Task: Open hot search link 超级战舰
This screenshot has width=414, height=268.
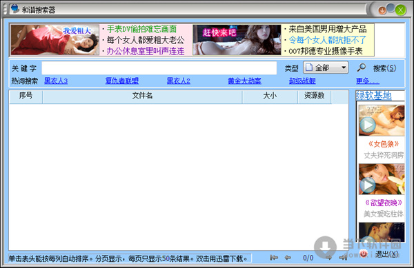Action: pyautogui.click(x=302, y=81)
